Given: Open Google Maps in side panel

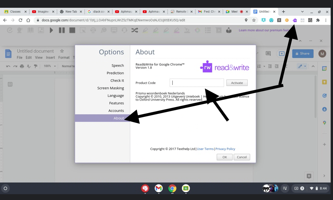Looking at the screenshot, I should tap(324, 123).
